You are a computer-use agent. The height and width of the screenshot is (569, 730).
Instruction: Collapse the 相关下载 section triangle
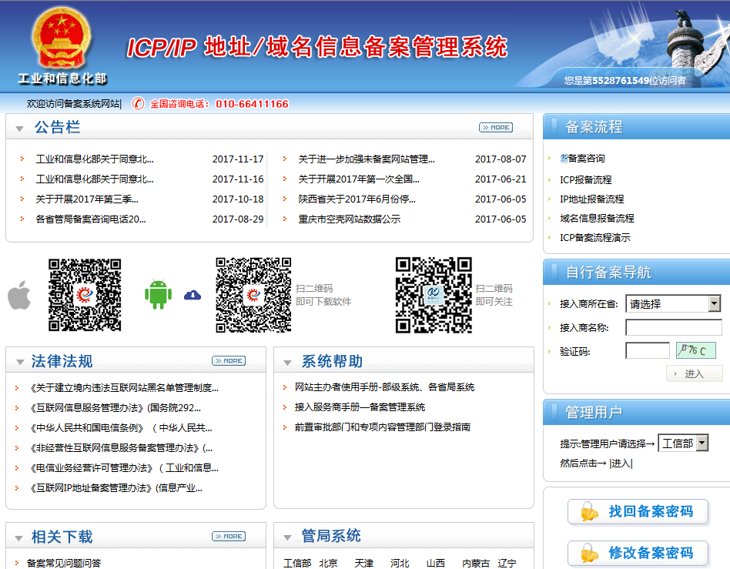click(18, 538)
